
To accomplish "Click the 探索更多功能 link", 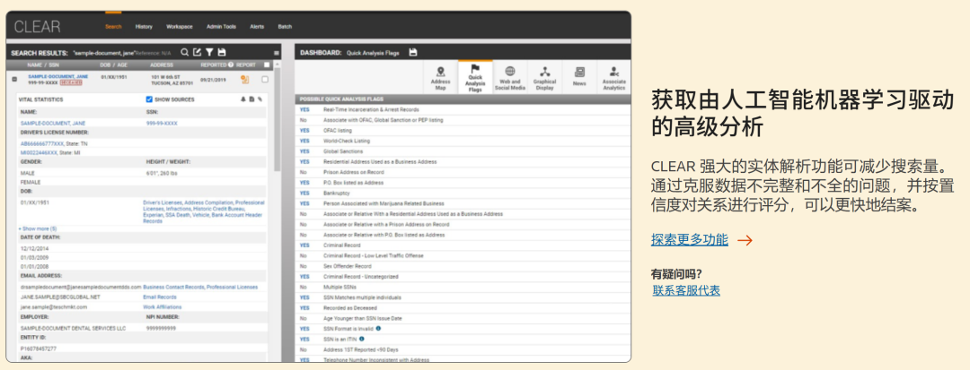I will point(690,239).
